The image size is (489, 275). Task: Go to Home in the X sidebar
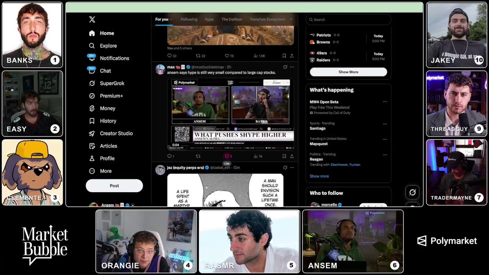pos(102,33)
